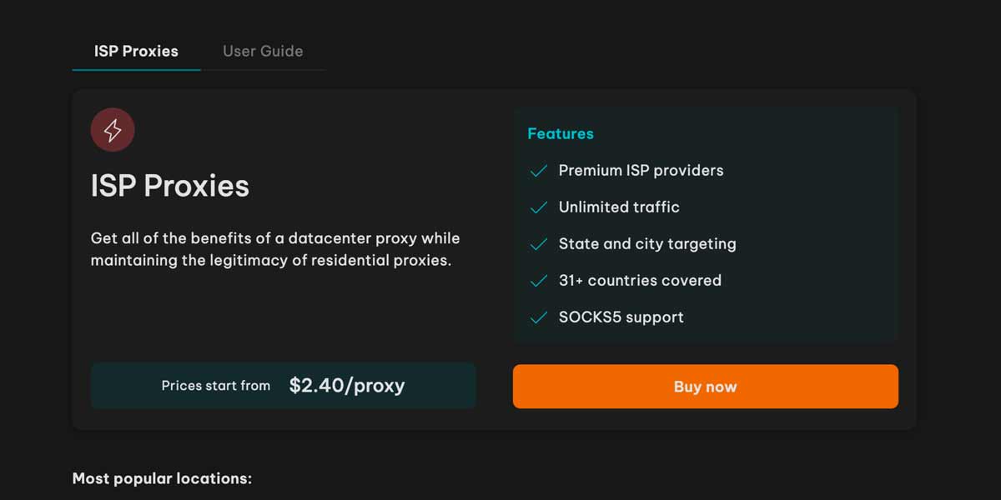Select the Unlimited traffic feature text
Image resolution: width=1001 pixels, height=500 pixels.
(619, 207)
